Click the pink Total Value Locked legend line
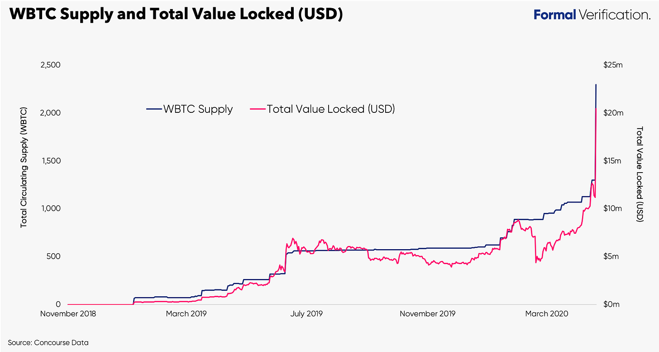 click(x=257, y=109)
